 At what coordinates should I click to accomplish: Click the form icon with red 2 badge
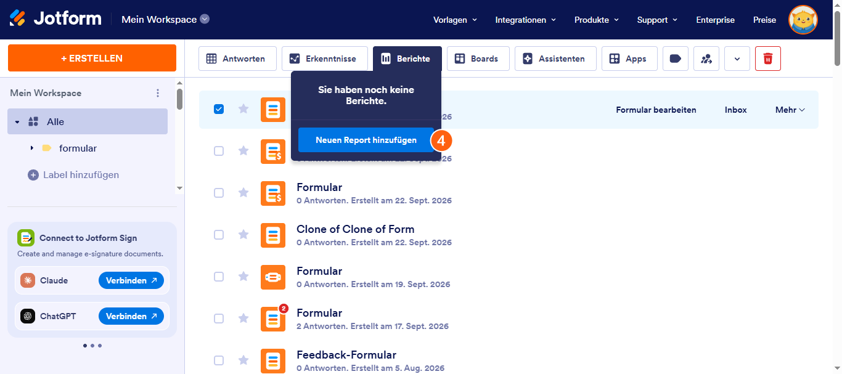[x=273, y=319]
